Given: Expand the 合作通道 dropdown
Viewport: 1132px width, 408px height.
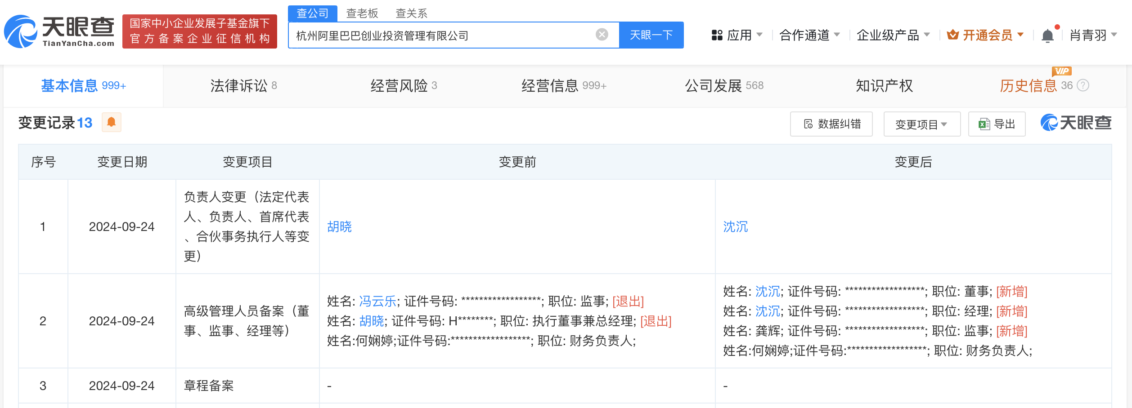Looking at the screenshot, I should coord(837,35).
